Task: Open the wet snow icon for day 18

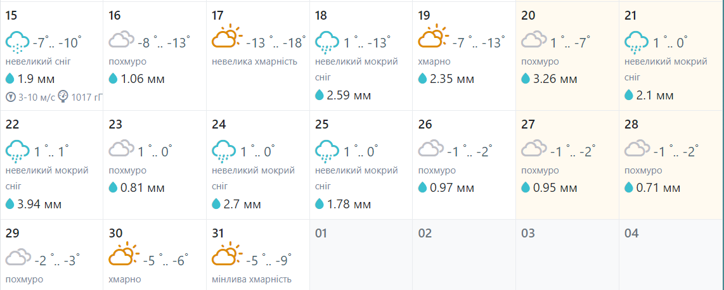Action: pyautogui.click(x=327, y=42)
